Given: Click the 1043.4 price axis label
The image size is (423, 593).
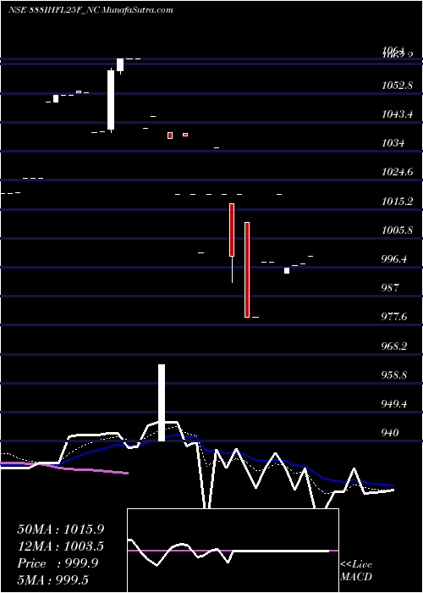Looking at the screenshot, I should coord(397,114).
